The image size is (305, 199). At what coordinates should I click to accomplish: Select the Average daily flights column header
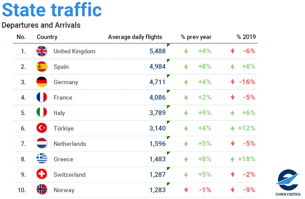point(135,37)
